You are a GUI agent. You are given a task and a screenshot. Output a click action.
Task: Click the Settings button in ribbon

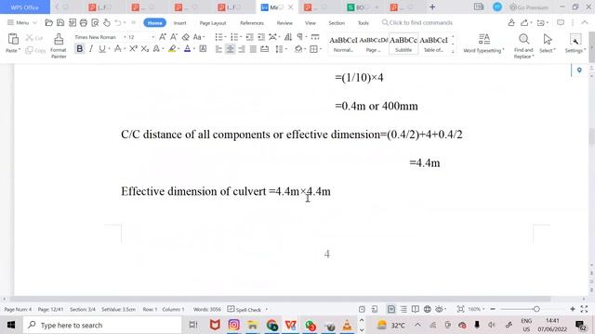pyautogui.click(x=575, y=43)
